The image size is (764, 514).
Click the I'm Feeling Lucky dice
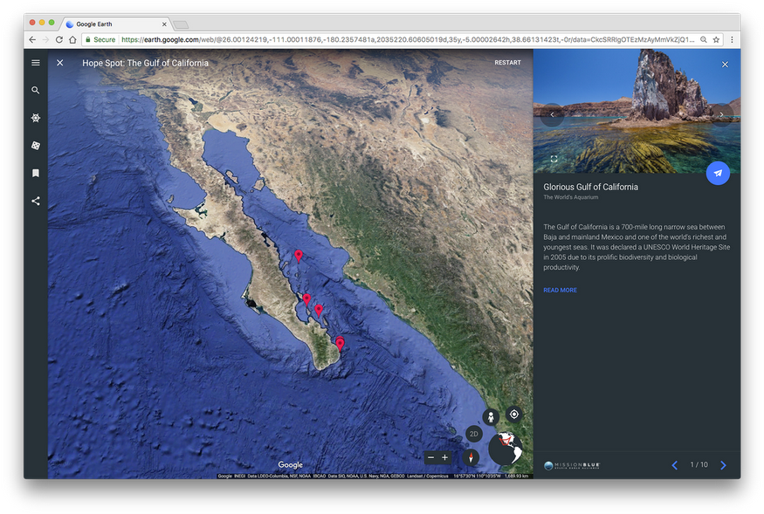pyautogui.click(x=36, y=146)
